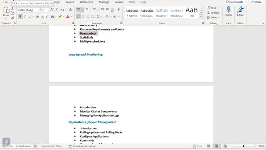
Task: Decrease paragraph indent
Action: point(103,10)
